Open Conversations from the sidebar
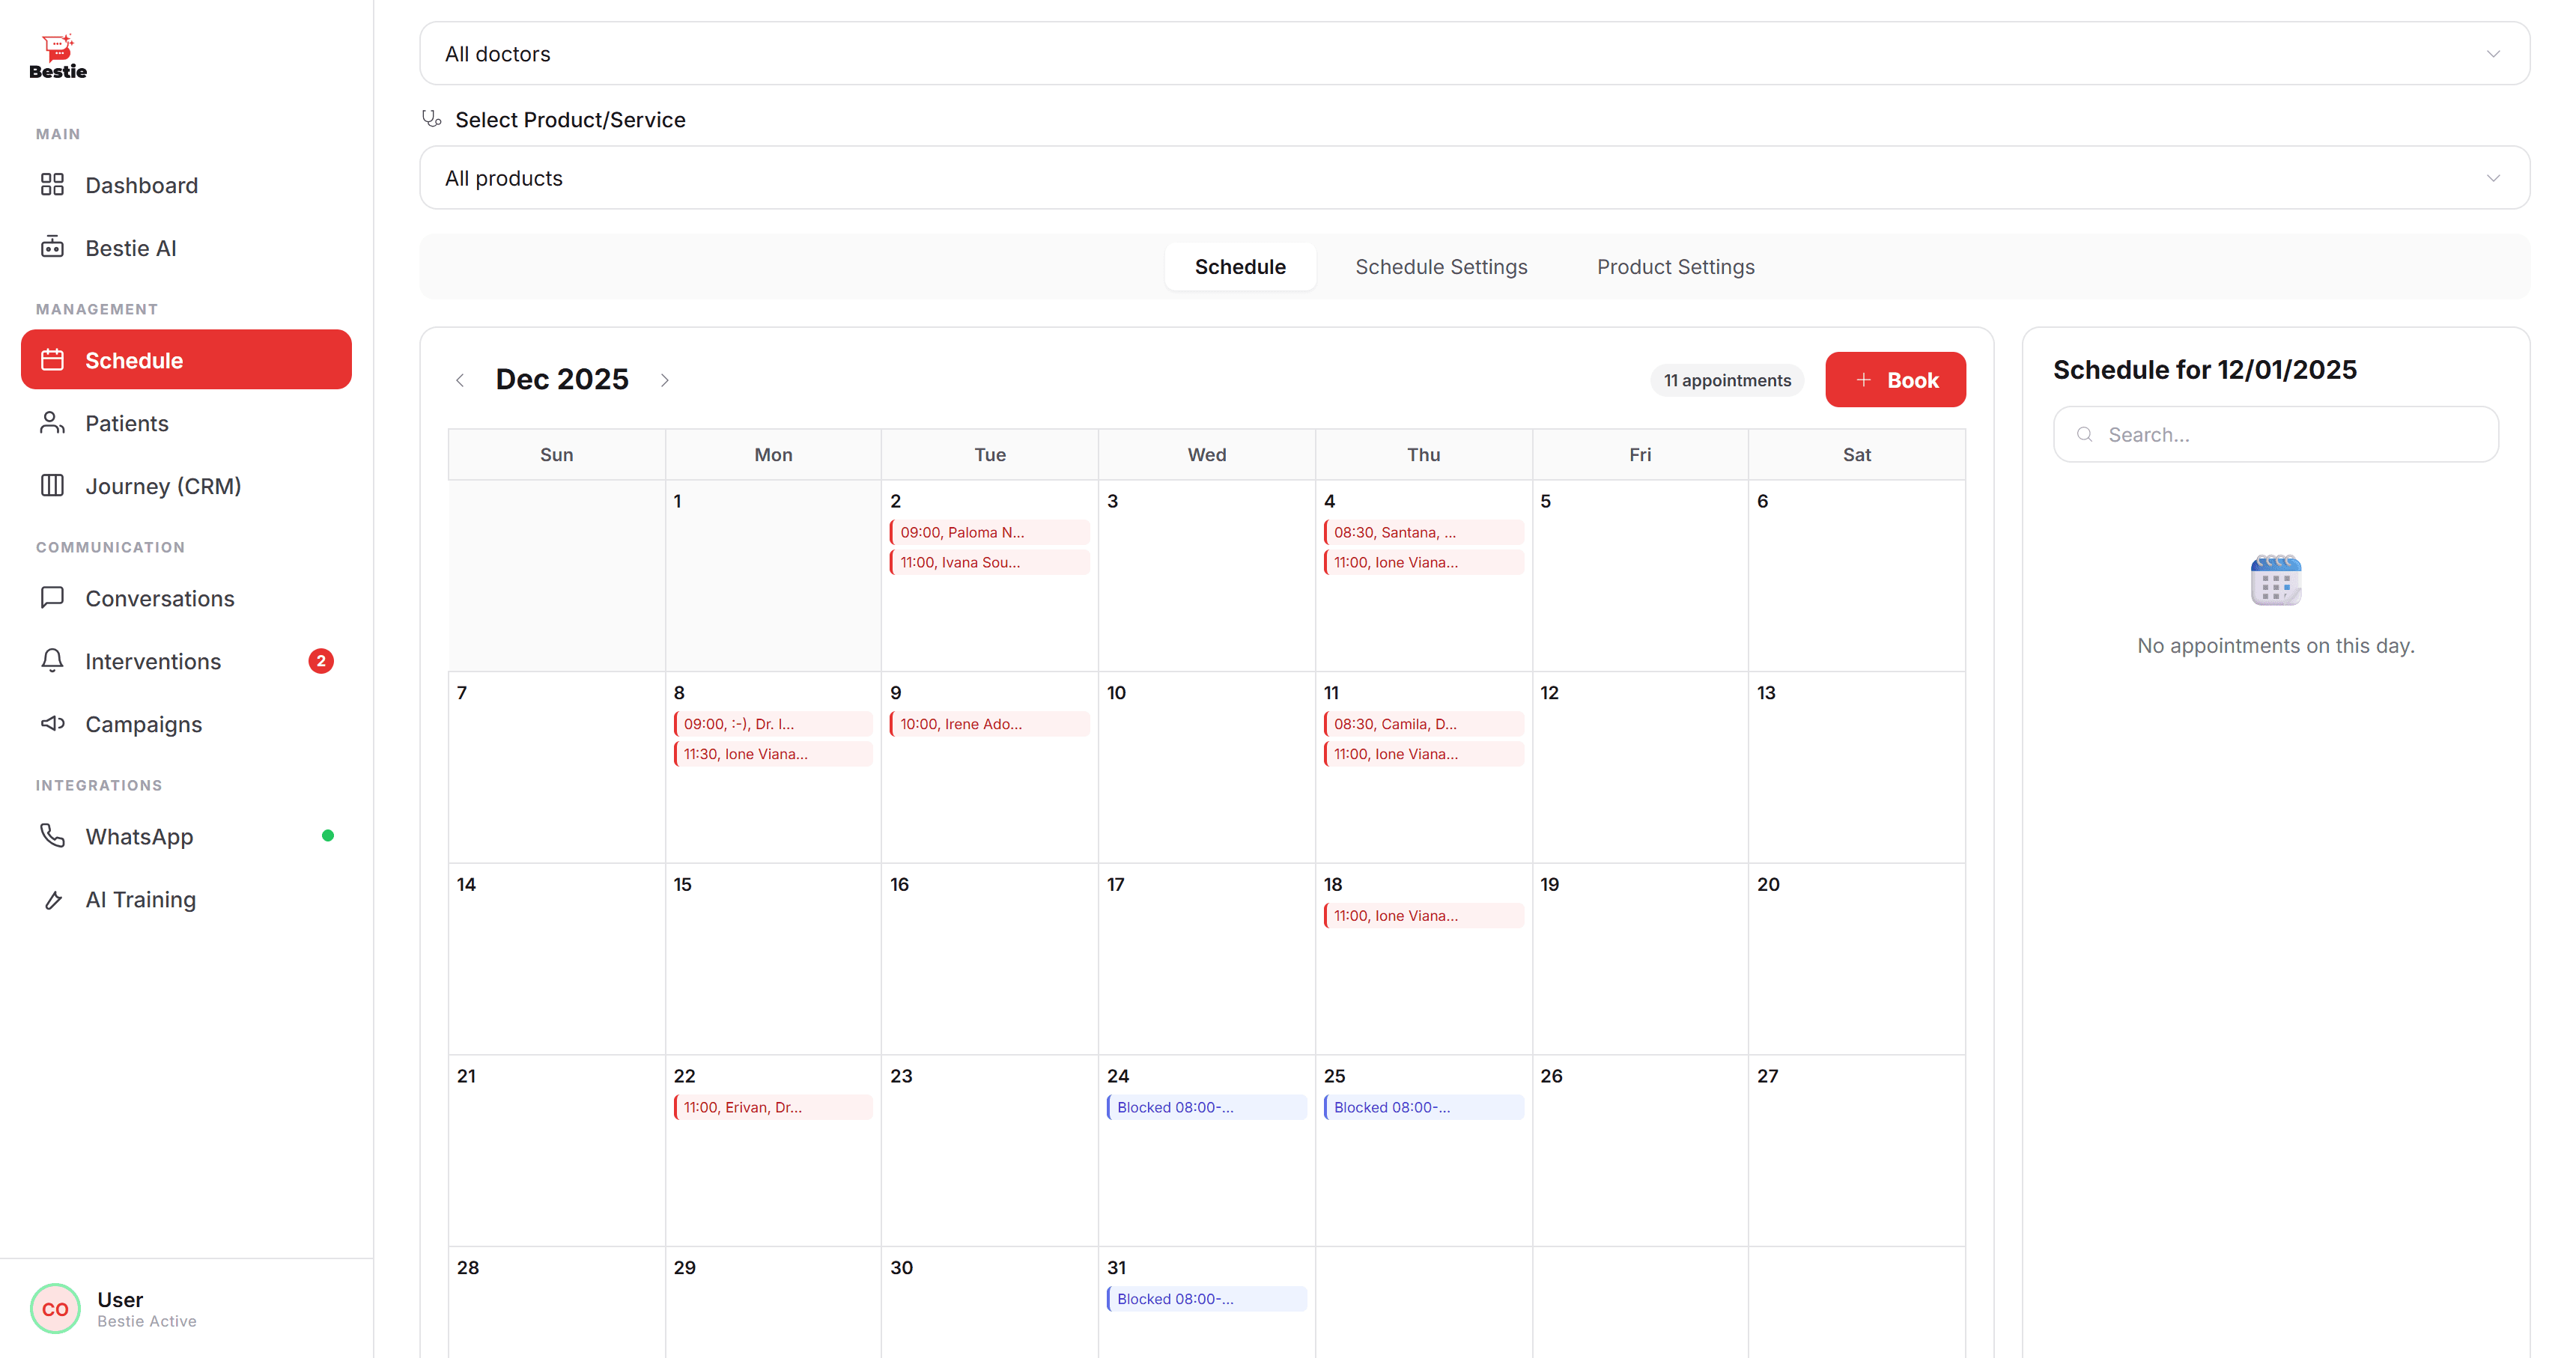The width and height of the screenshot is (2576, 1358). 186,598
